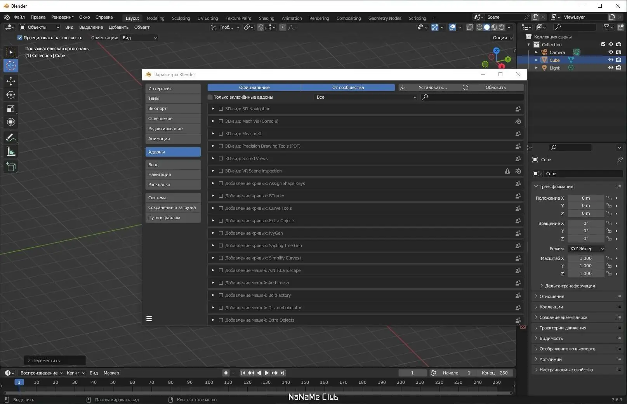627x404 pixels.
Task: Jump to the timeline end frame
Action: (283, 373)
